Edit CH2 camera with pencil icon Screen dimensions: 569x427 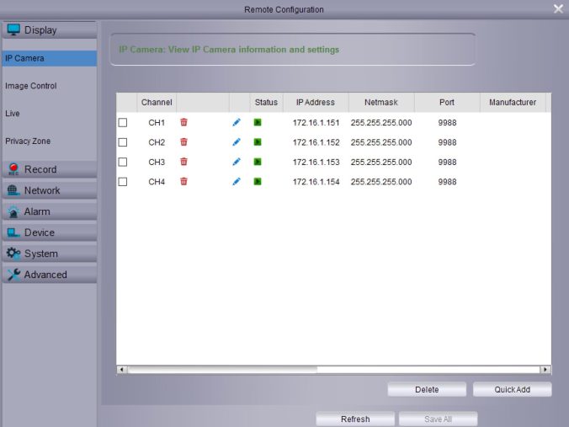[237, 142]
